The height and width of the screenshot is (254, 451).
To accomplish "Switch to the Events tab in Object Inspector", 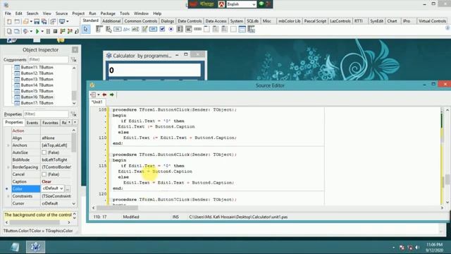I will click(x=32, y=123).
